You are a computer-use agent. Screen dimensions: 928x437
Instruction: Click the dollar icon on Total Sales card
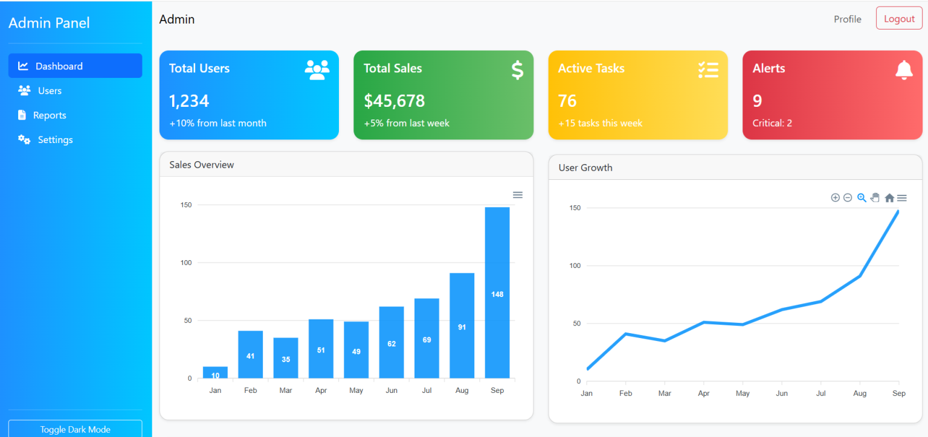click(517, 70)
